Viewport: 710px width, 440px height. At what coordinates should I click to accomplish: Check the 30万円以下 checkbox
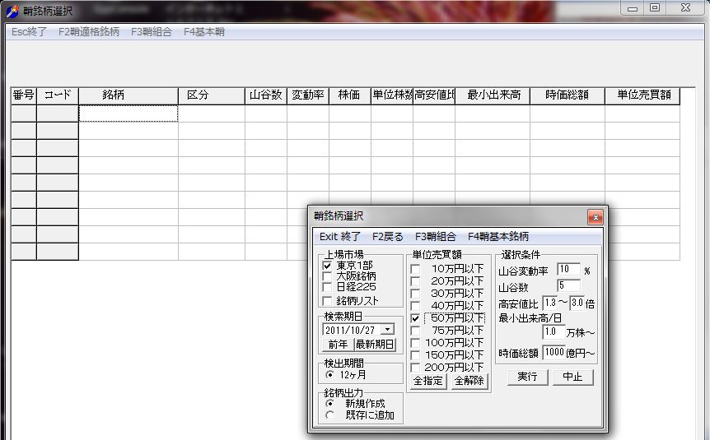[x=415, y=294]
